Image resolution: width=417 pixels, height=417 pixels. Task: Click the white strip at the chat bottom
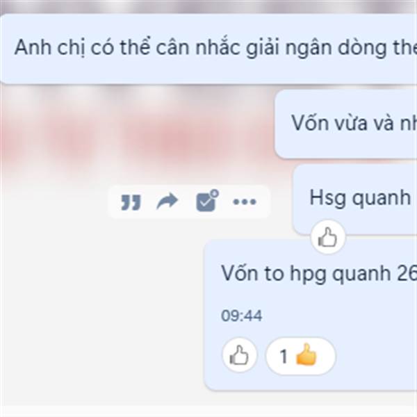tap(208, 411)
